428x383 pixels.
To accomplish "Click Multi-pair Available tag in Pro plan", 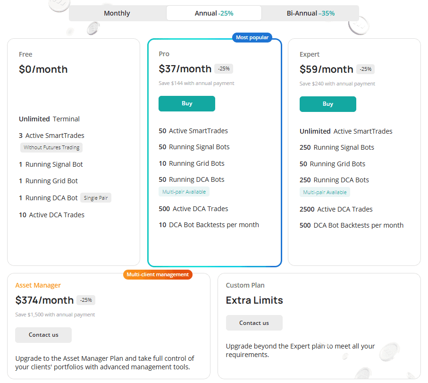I will pos(184,192).
